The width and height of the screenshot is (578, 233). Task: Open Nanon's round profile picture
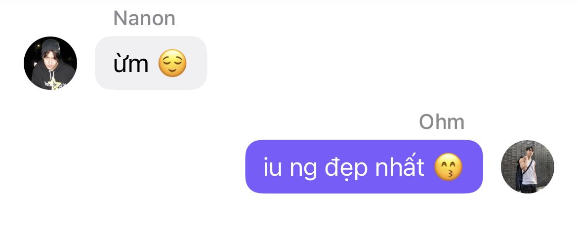tap(50, 63)
